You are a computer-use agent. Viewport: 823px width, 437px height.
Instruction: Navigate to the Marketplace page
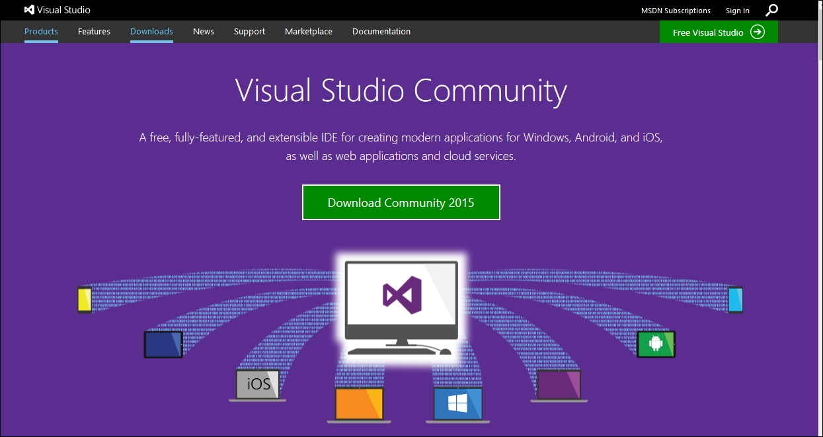pos(308,31)
